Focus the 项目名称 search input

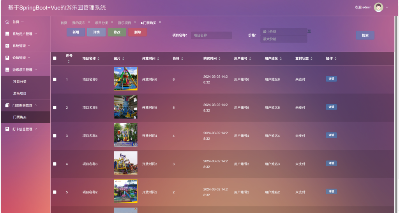212,35
